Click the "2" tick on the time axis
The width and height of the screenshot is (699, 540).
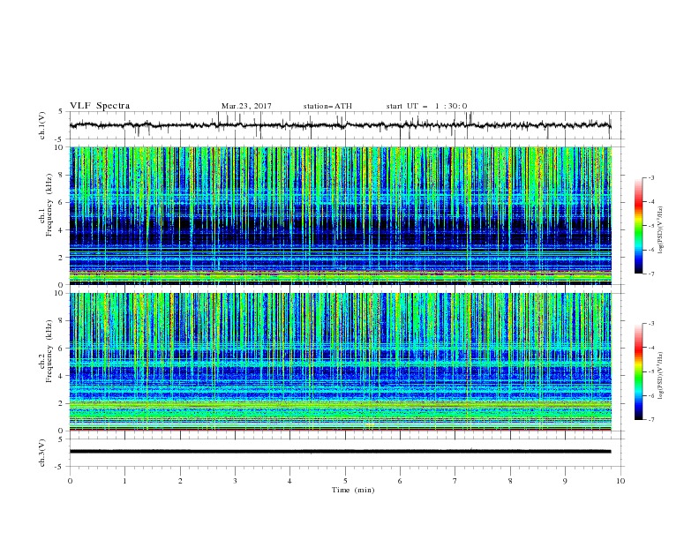(180, 481)
